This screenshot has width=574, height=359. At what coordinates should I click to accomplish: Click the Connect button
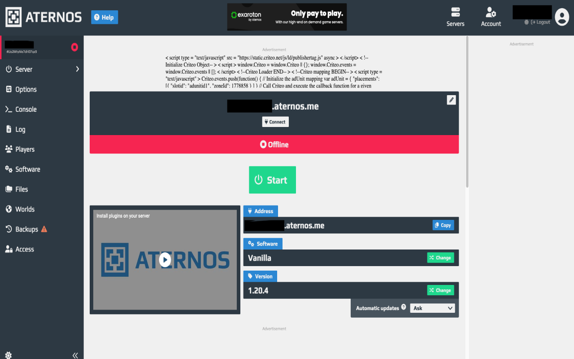click(275, 122)
